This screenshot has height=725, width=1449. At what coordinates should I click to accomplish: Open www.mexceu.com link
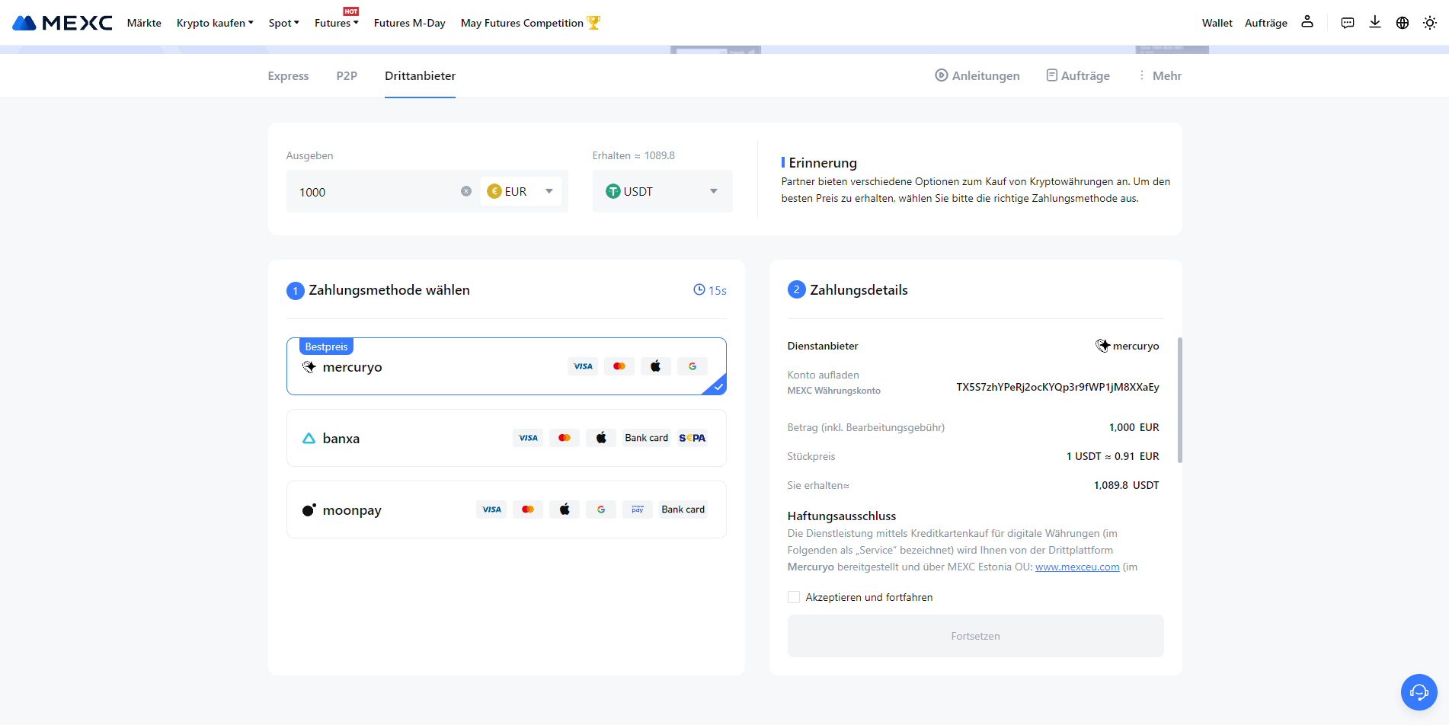pyautogui.click(x=1077, y=567)
